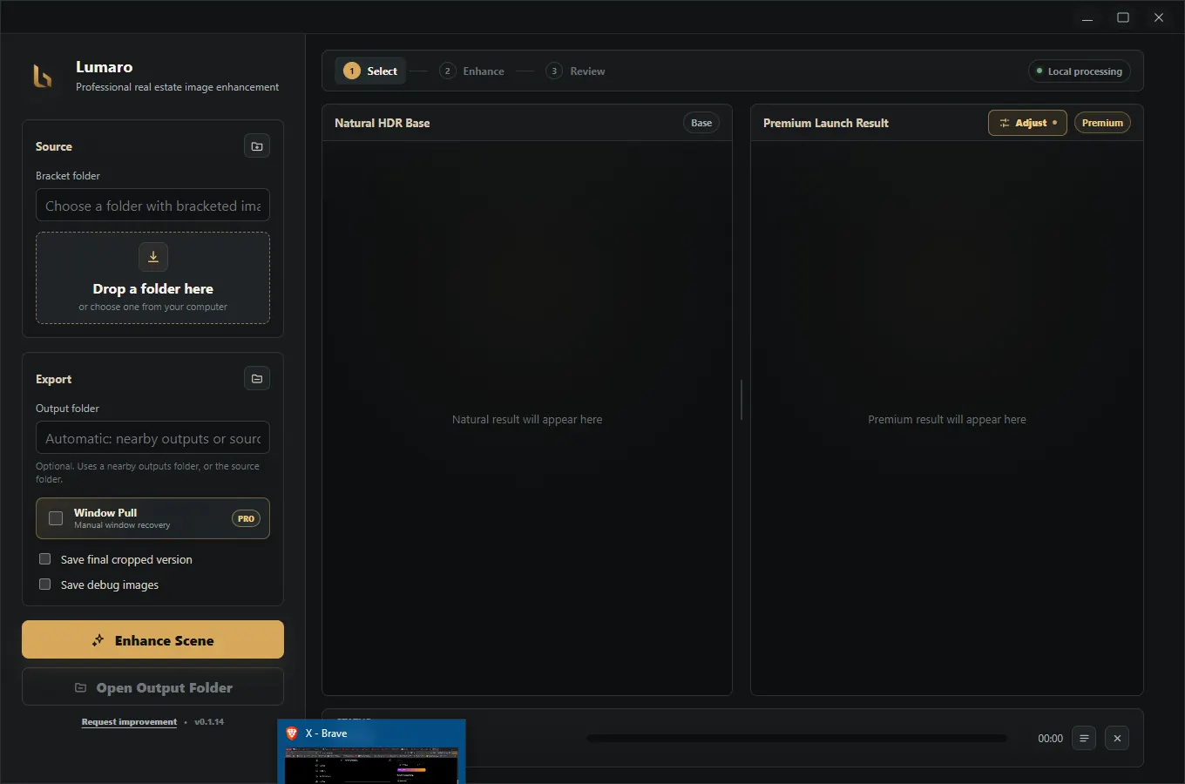This screenshot has height=784, width=1185.
Task: Click Natural HDR Base heading
Action: pos(382,123)
